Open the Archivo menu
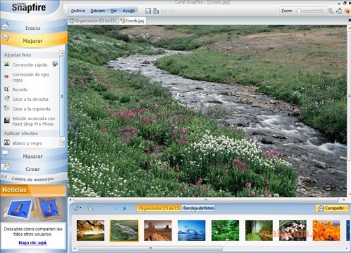The image size is (351, 253). pos(78,11)
